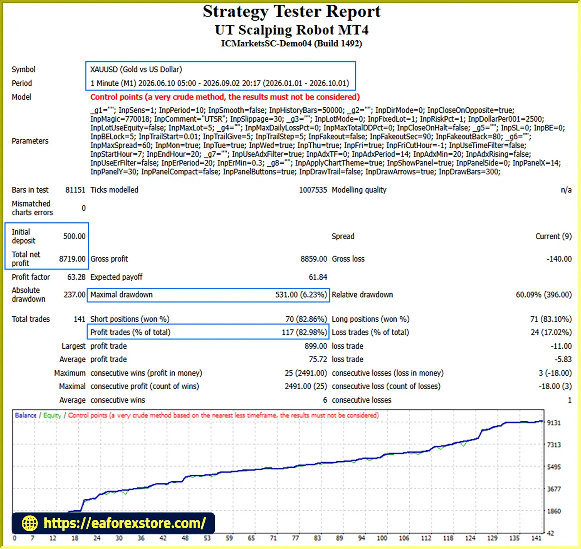Viewport: 581px width, 549px height.
Task: Select the Short positions value "70 (82.86%)"
Action: click(306, 319)
